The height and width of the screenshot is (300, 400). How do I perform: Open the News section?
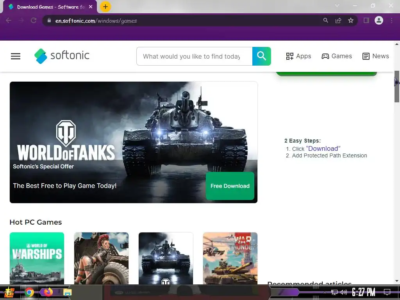[x=375, y=56]
